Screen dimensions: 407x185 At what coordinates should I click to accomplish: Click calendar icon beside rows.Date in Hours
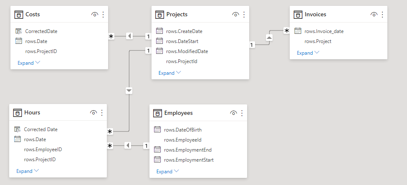tap(18, 139)
